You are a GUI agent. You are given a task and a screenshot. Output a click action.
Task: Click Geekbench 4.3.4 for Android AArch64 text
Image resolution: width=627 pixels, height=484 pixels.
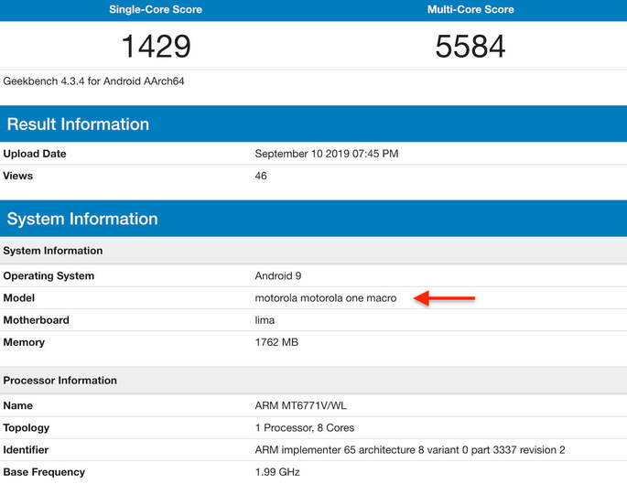click(x=93, y=81)
